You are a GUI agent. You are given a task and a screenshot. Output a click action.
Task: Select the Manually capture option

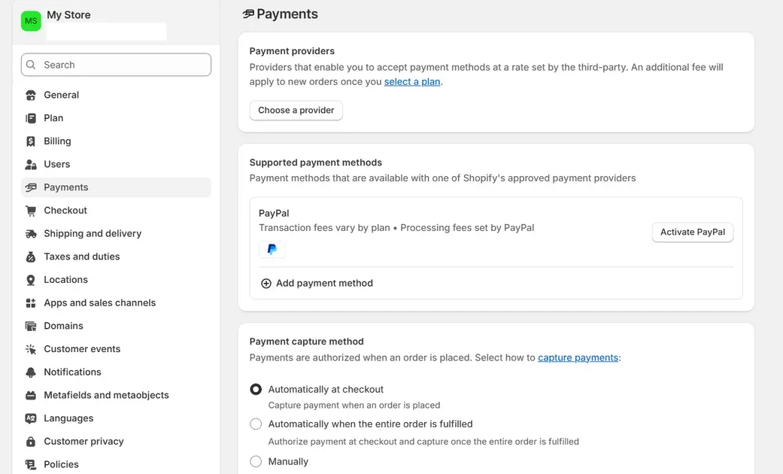pyautogui.click(x=256, y=461)
